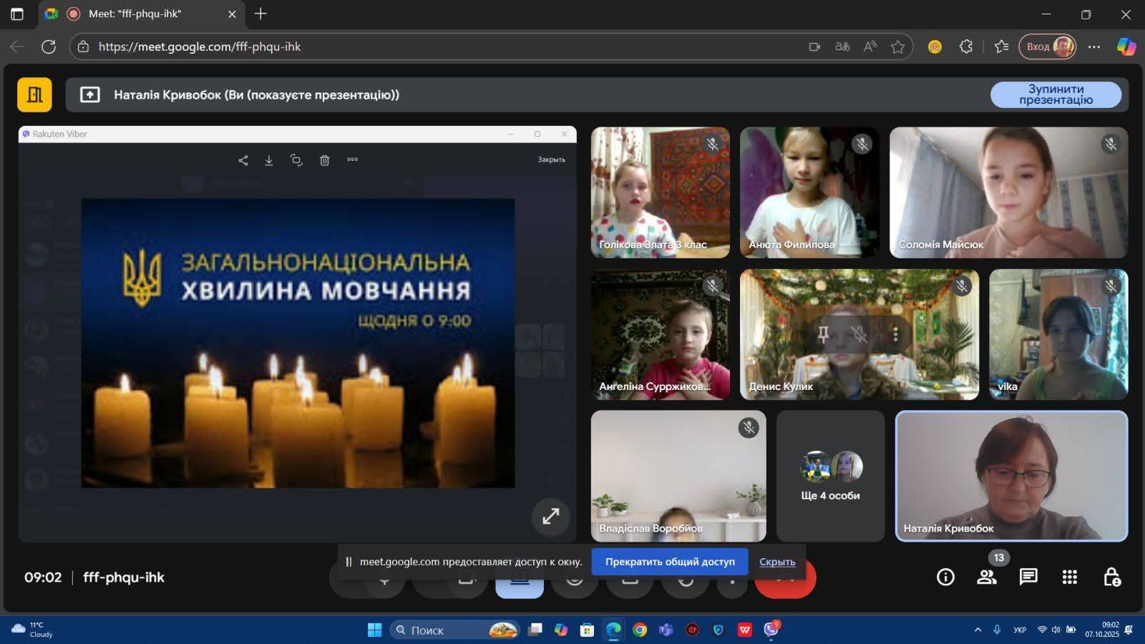1145x644 pixels.
Task: Click the share icon in Viber viewer
Action: (x=243, y=160)
